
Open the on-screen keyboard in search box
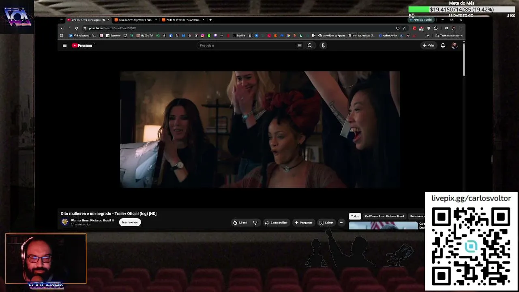pyautogui.click(x=300, y=45)
